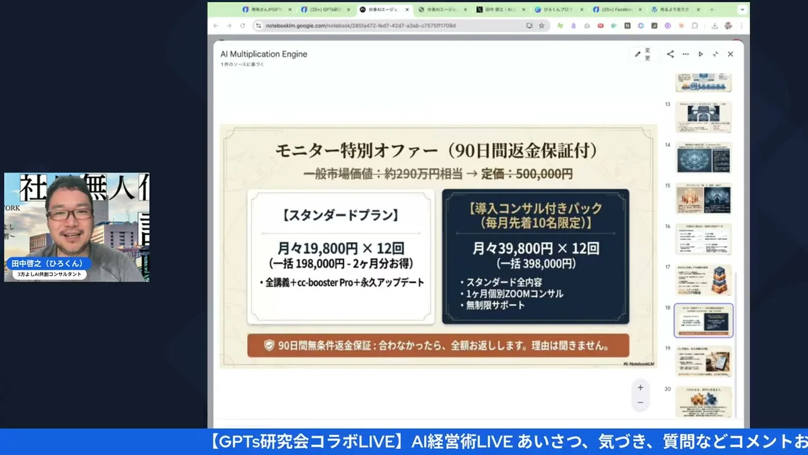Edit the slide using the 変更 pencil icon
808x455 pixels.
click(638, 54)
